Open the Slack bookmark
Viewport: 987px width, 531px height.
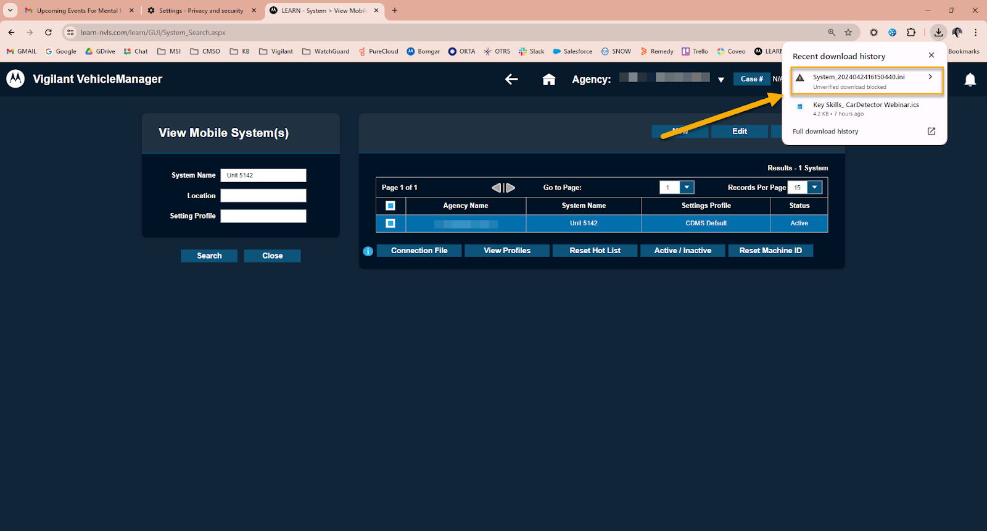532,51
